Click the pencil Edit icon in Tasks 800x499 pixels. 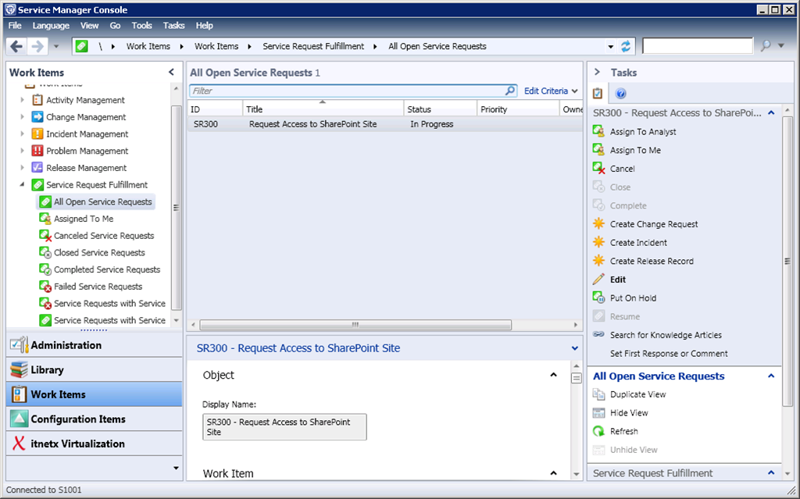tap(599, 280)
